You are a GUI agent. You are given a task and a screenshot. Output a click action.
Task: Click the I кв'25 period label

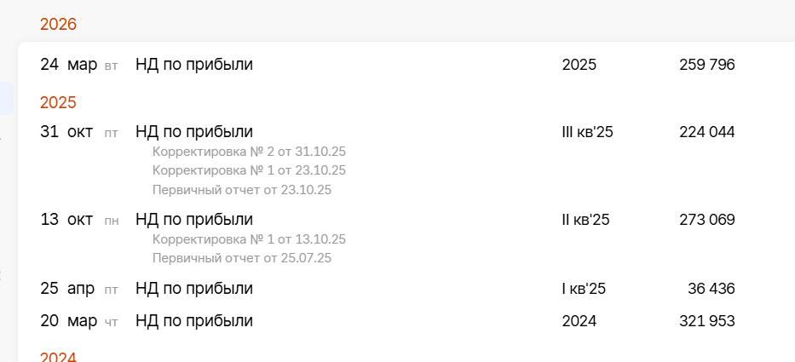(584, 288)
